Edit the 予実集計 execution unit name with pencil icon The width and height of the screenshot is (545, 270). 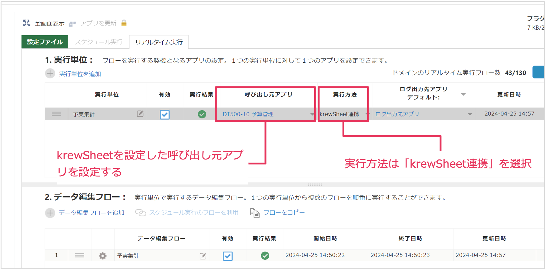[140, 114]
